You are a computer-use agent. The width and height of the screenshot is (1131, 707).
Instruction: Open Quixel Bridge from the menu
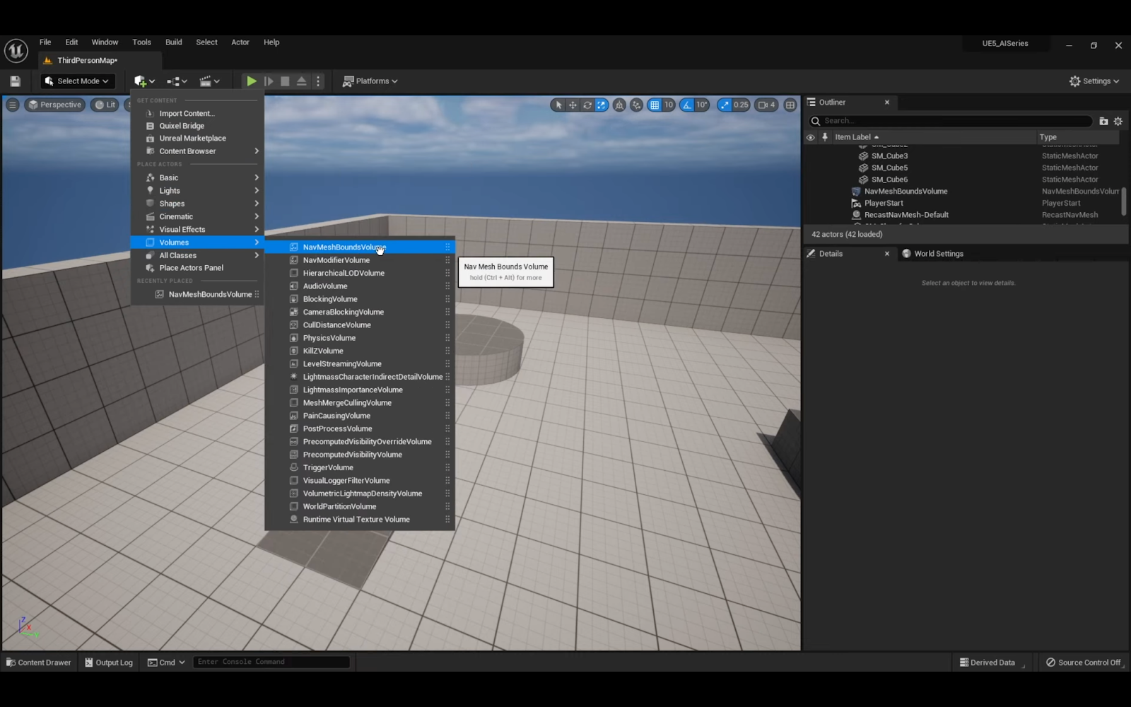click(198, 126)
